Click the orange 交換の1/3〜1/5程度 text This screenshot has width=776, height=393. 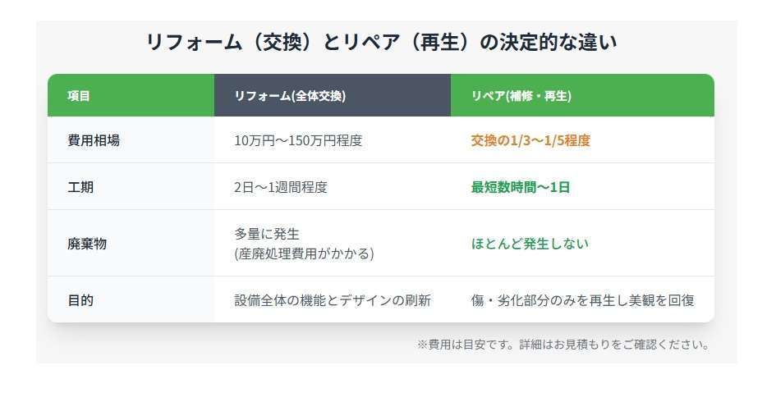(x=530, y=140)
